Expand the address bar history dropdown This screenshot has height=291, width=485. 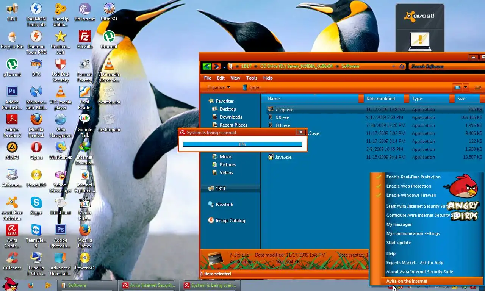tap(394, 66)
